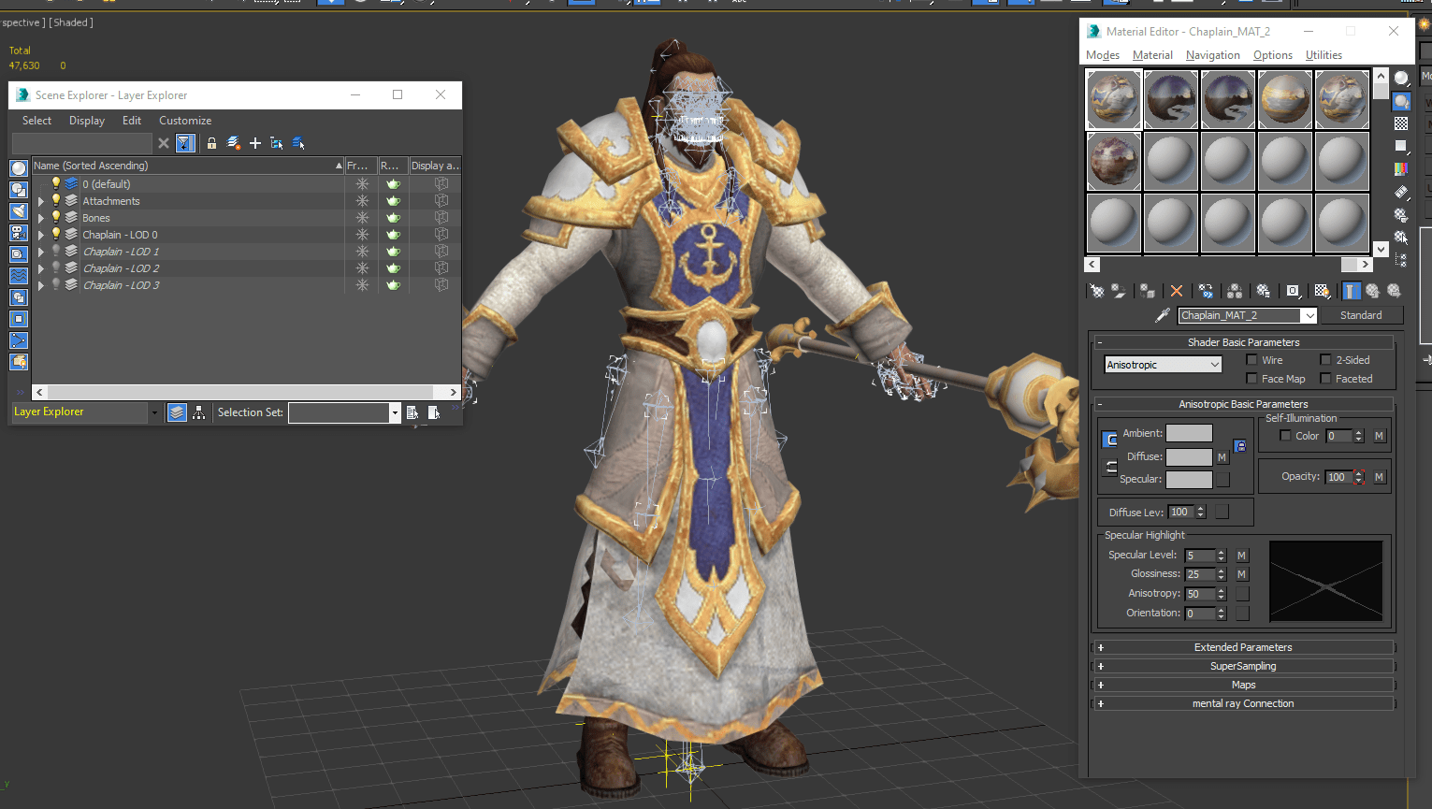This screenshot has width=1432, height=809.
Task: Click the Opacity map M button
Action: (1379, 477)
